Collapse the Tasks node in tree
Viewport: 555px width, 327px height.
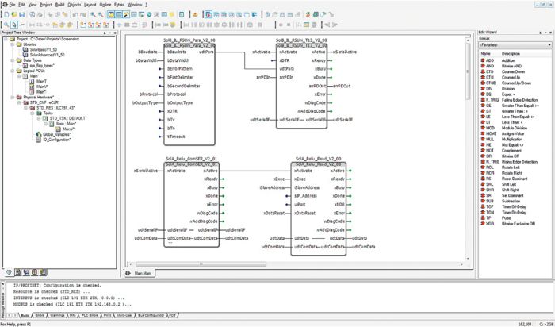pos(33,113)
